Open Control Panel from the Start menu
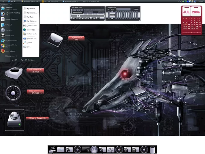 31,25
